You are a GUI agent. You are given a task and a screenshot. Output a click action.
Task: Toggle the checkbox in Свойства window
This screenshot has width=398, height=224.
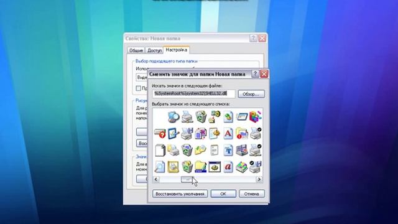tap(138, 88)
